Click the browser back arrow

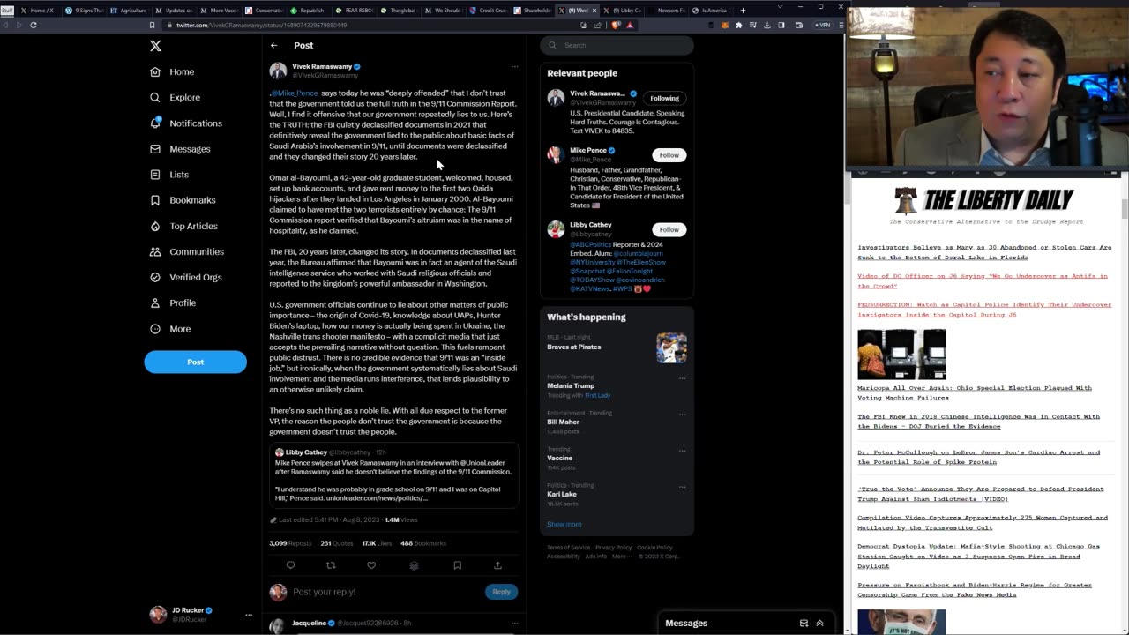click(x=6, y=25)
